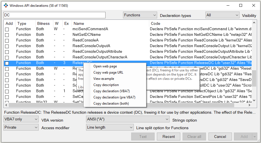Screen dimensions: 261x143
Task: Sort by the Name column header
Action: [110, 23]
